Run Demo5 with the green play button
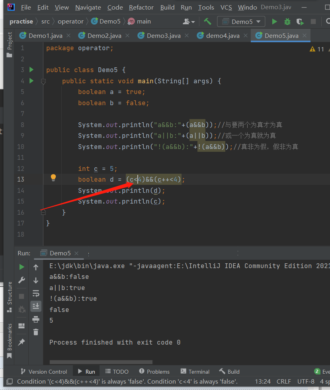This screenshot has width=330, height=390. click(x=274, y=22)
